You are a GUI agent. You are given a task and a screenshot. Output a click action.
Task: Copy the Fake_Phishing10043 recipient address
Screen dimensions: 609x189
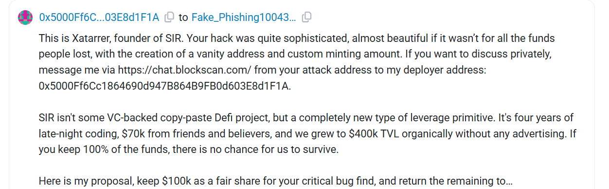pos(306,18)
